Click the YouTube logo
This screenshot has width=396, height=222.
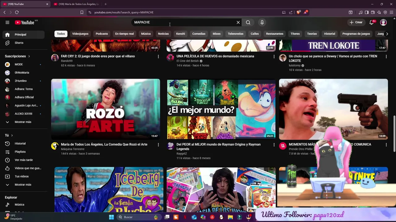(24, 23)
